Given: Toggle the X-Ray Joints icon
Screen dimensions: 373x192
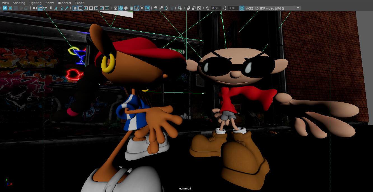Looking at the screenshot, I should (199, 8).
